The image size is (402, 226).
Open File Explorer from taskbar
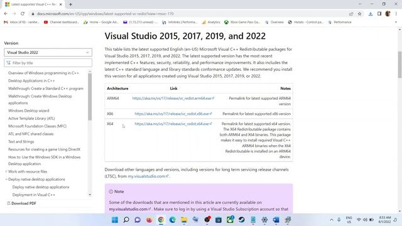[184, 220]
